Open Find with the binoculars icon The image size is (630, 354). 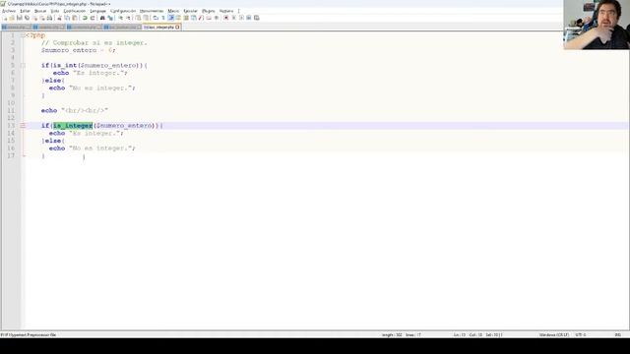pyautogui.click(x=102, y=18)
